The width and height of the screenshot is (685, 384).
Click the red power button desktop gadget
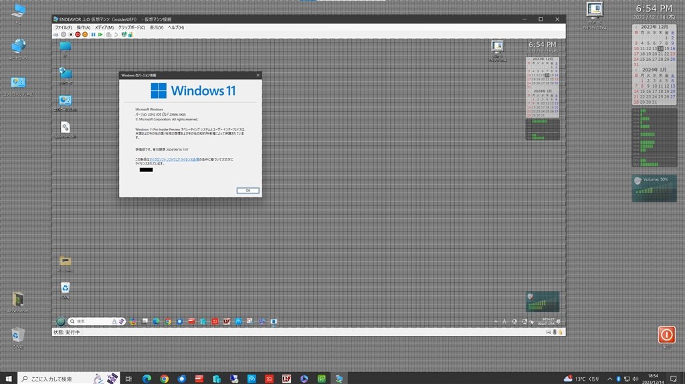[667, 334]
